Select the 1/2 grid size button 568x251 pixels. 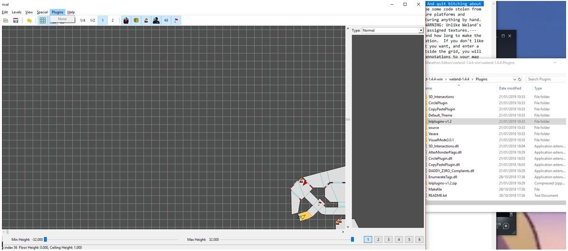coord(93,20)
